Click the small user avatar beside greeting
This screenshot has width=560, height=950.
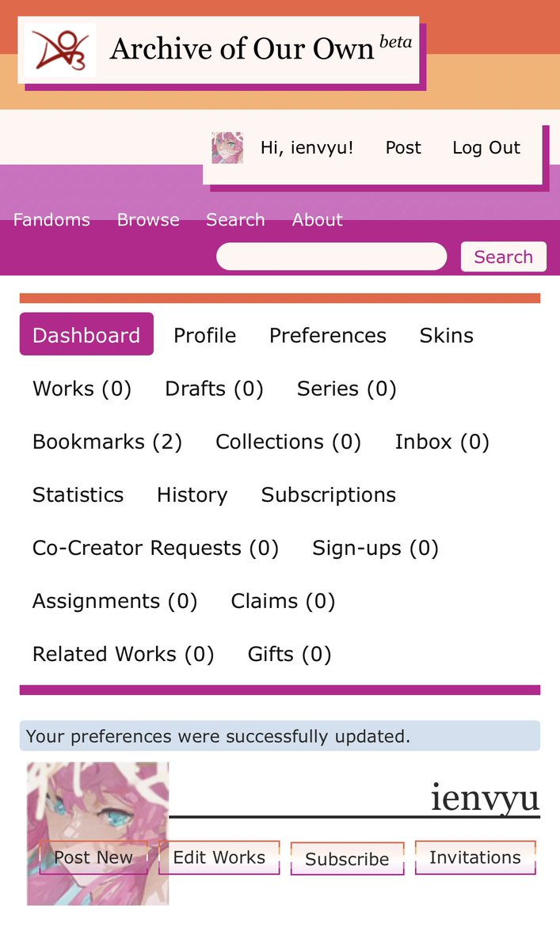(227, 148)
